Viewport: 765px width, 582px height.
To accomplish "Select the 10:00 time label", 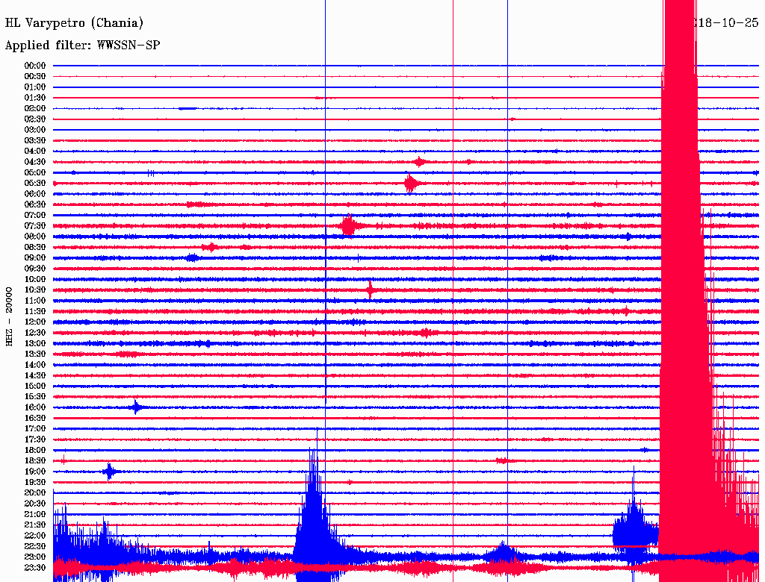I will tap(35, 279).
